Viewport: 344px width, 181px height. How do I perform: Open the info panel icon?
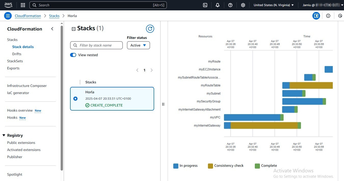point(328,16)
